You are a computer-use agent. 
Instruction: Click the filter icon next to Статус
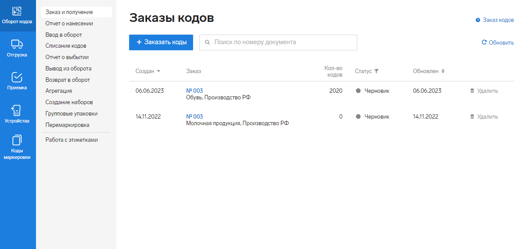(x=376, y=71)
